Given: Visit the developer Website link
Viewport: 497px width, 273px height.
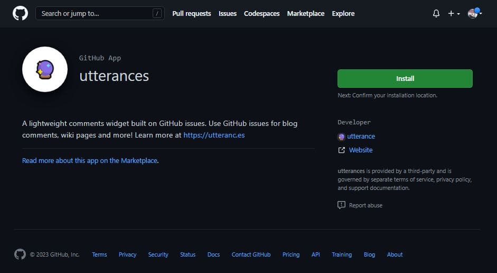Looking at the screenshot, I should click(x=361, y=150).
